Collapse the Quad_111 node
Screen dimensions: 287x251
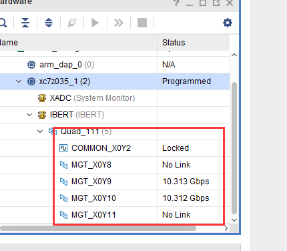click(40, 132)
